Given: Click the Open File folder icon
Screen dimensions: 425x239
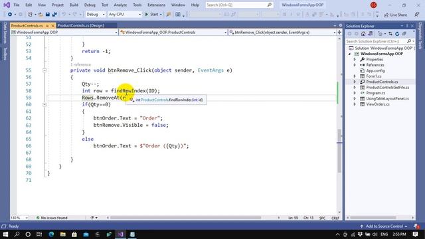Looking at the screenshot, I should (41, 15).
